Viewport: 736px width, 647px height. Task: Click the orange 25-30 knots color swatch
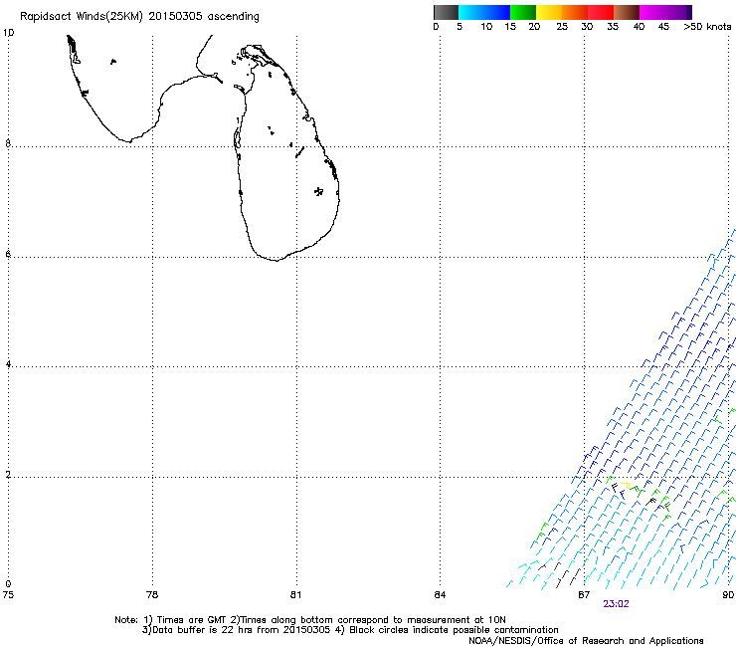[575, 12]
